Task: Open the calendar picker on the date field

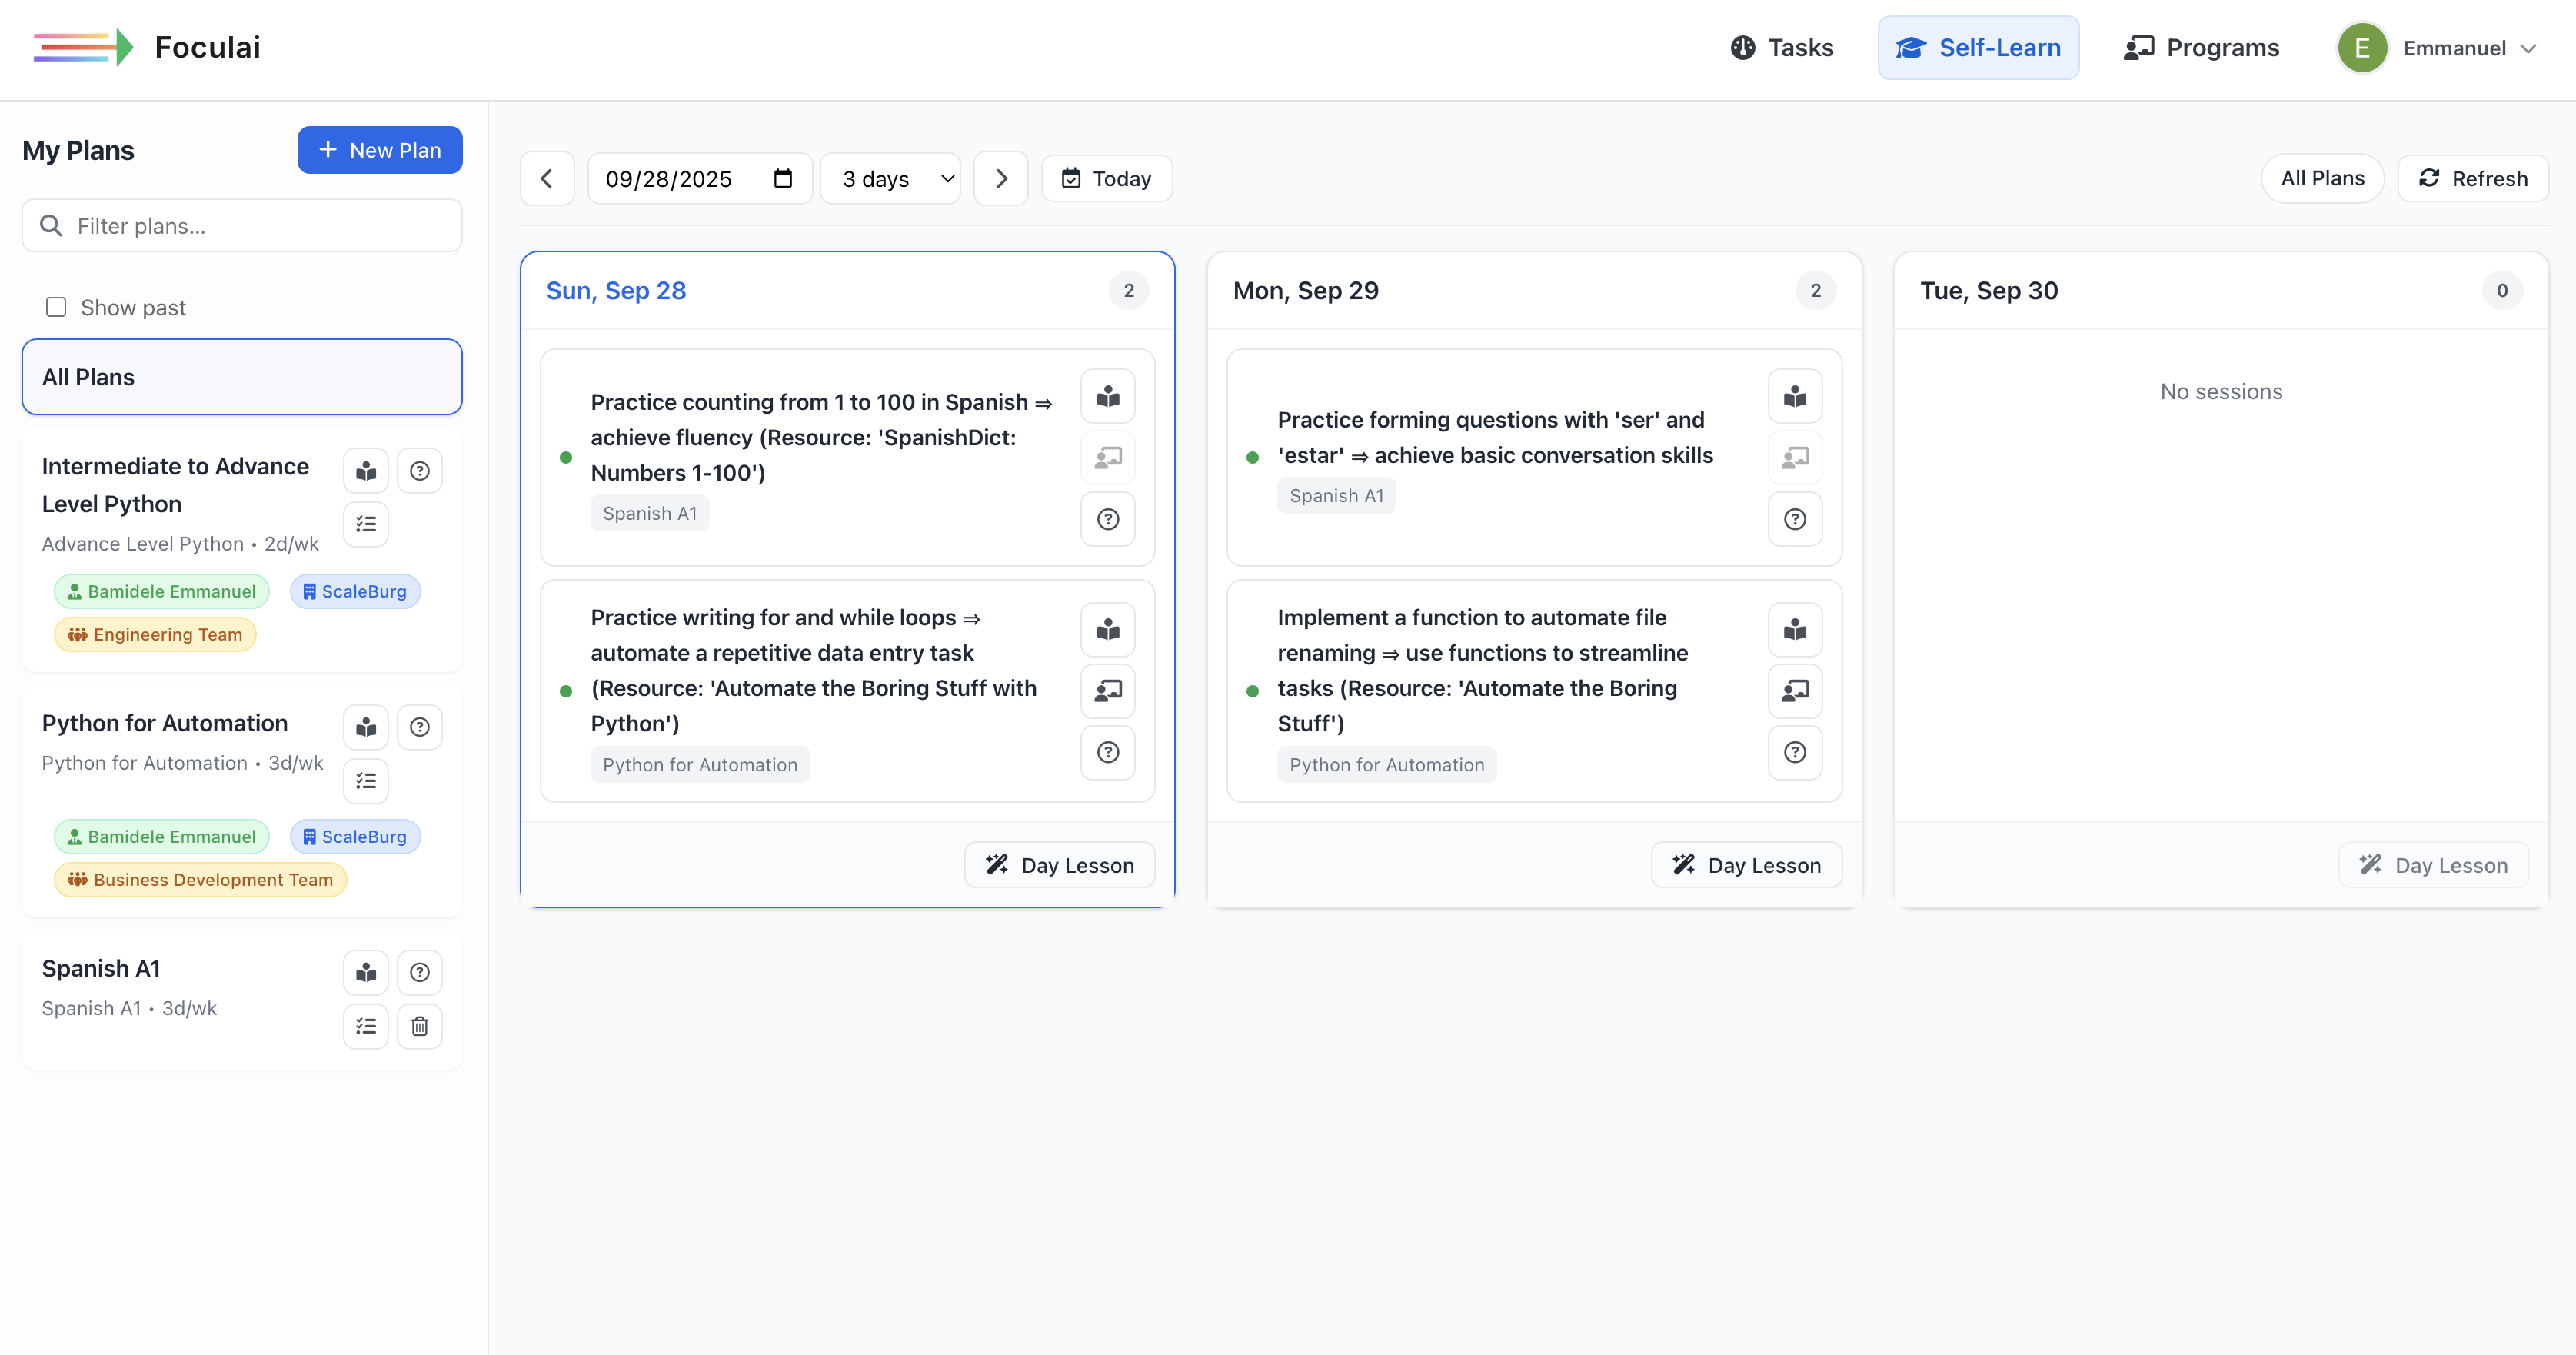Action: tap(783, 178)
